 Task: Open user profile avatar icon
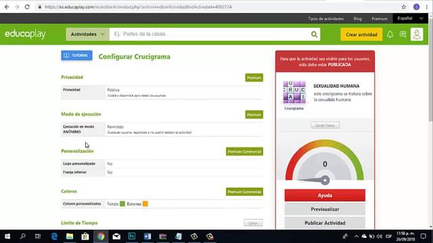click(417, 34)
